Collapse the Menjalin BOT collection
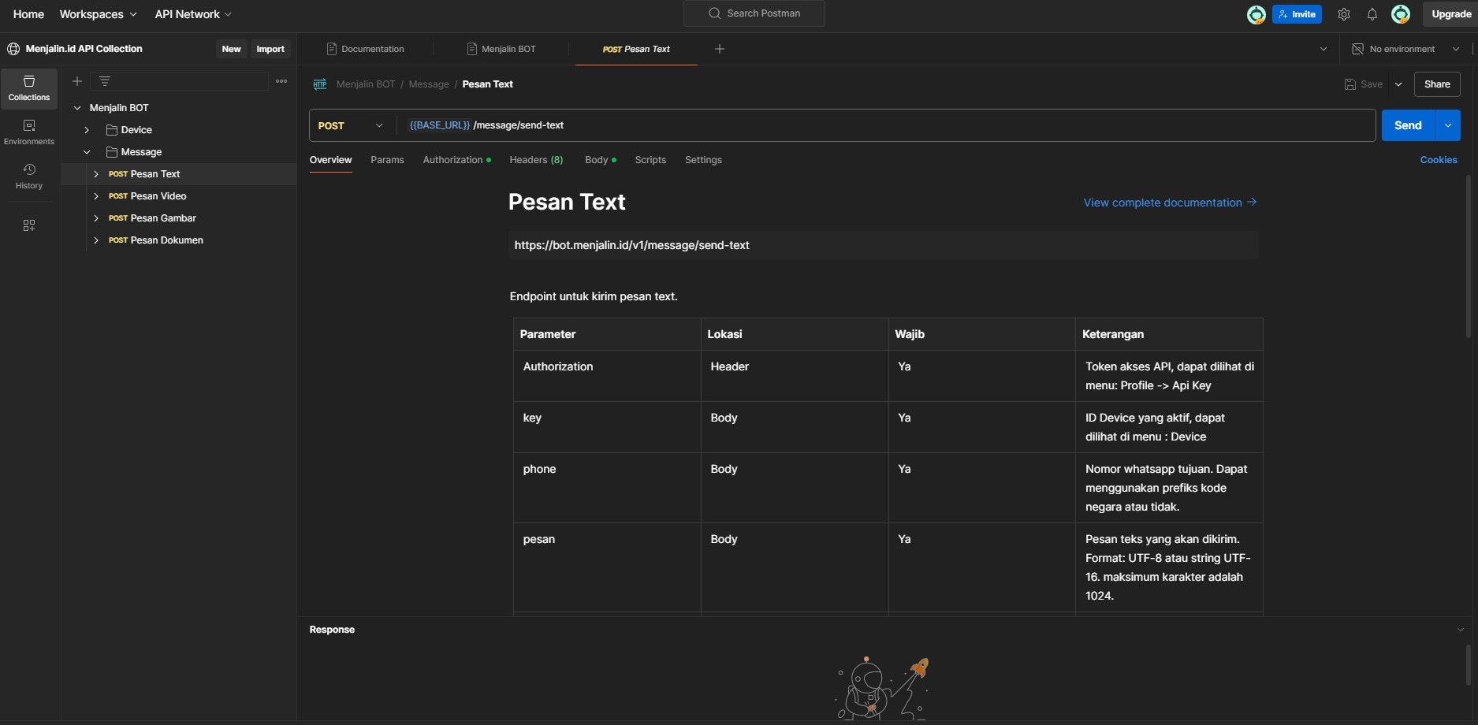 coord(77,108)
